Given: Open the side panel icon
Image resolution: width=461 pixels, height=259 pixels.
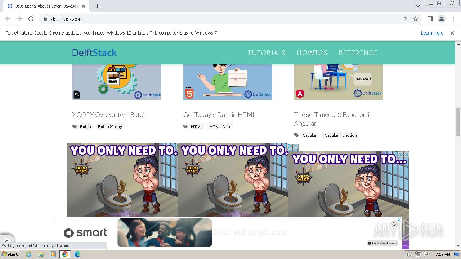Looking at the screenshot, I should (x=430, y=19).
